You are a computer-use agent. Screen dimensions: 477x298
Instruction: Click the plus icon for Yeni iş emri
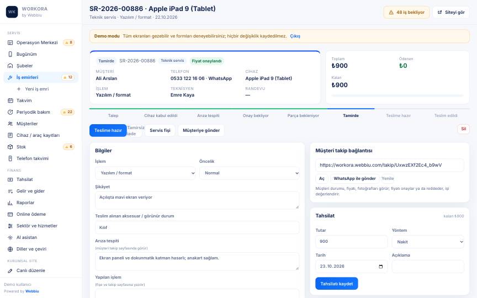coord(19,89)
